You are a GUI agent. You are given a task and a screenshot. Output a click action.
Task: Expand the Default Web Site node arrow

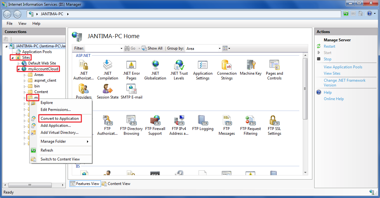18,64
